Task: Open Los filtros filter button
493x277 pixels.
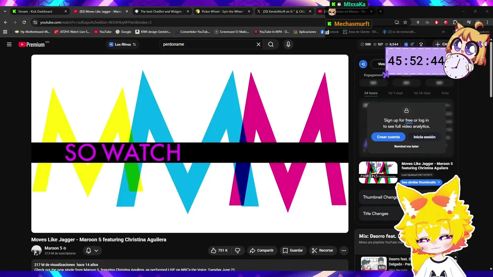Action: coord(122,44)
